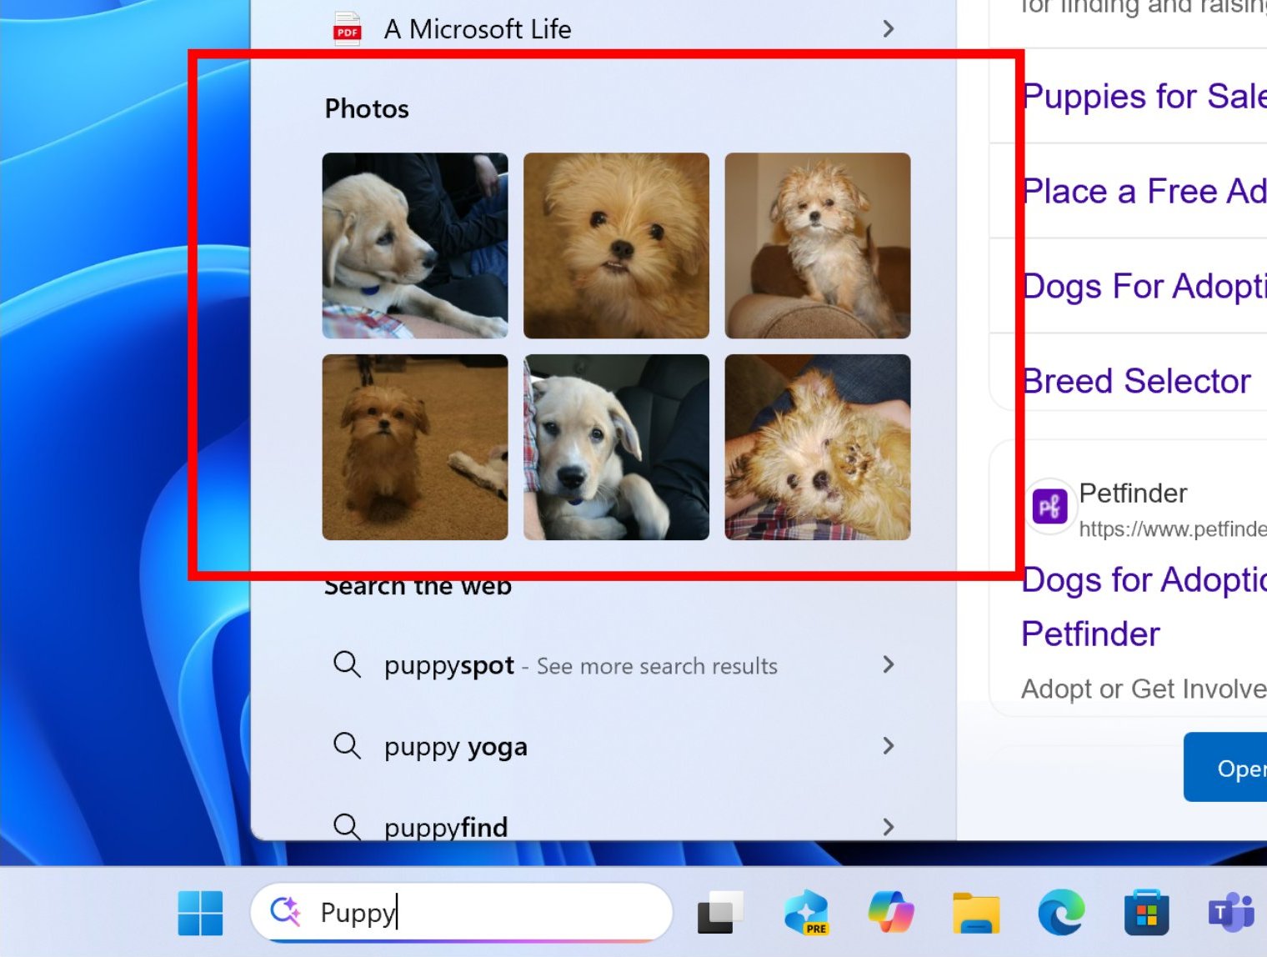The image size is (1267, 957).
Task: Select the top-left puppy photo thumbnail
Action: [x=414, y=245]
